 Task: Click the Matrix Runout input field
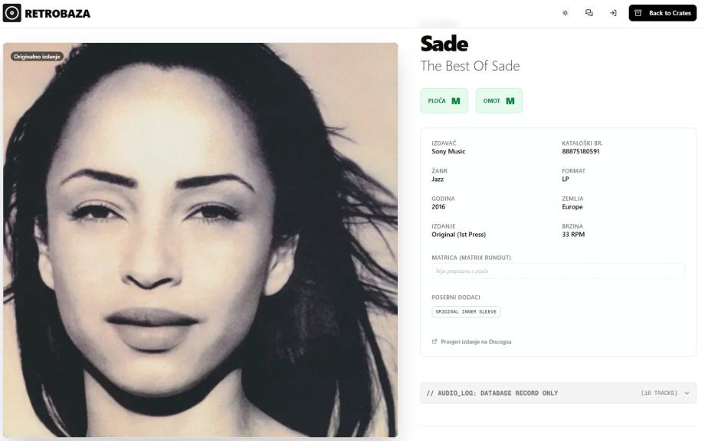558,271
